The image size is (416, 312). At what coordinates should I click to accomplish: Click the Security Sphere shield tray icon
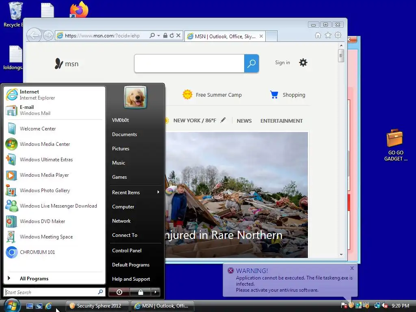point(351,305)
